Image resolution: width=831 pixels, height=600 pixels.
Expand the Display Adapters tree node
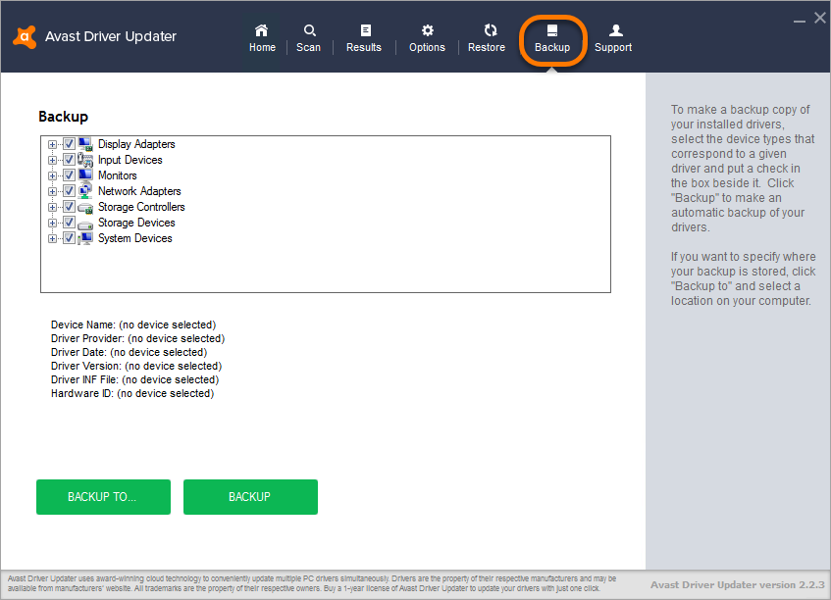click(x=52, y=143)
